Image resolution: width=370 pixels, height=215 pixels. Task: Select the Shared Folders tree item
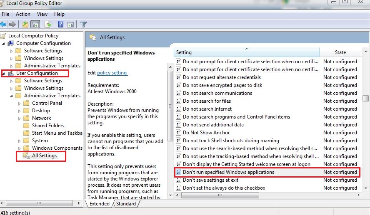pos(48,126)
